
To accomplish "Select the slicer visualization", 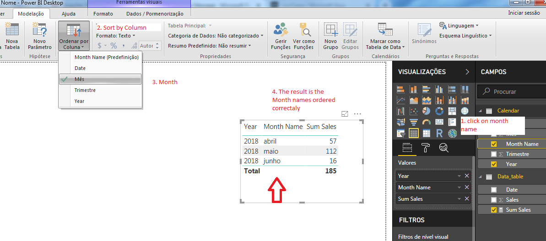I will coord(401,133).
